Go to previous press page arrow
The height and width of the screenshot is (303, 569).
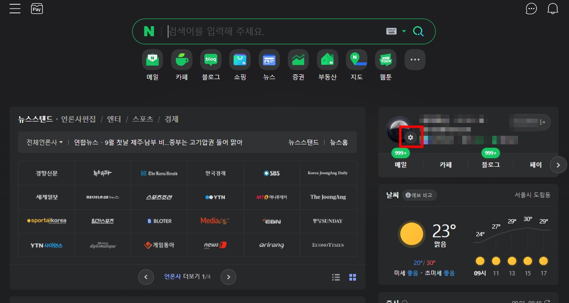pyautogui.click(x=146, y=277)
